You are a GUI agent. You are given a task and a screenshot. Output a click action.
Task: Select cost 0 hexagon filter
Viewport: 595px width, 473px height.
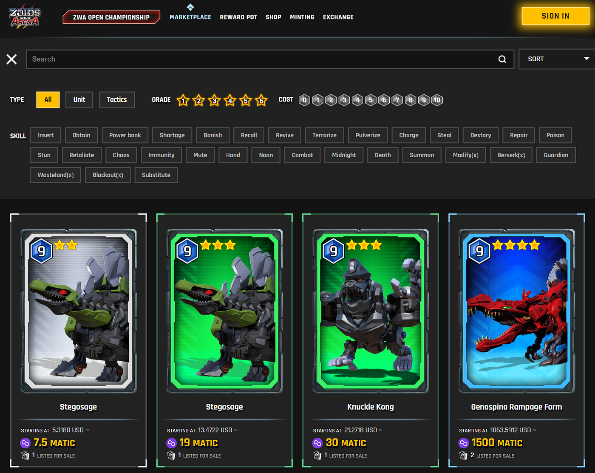click(304, 100)
